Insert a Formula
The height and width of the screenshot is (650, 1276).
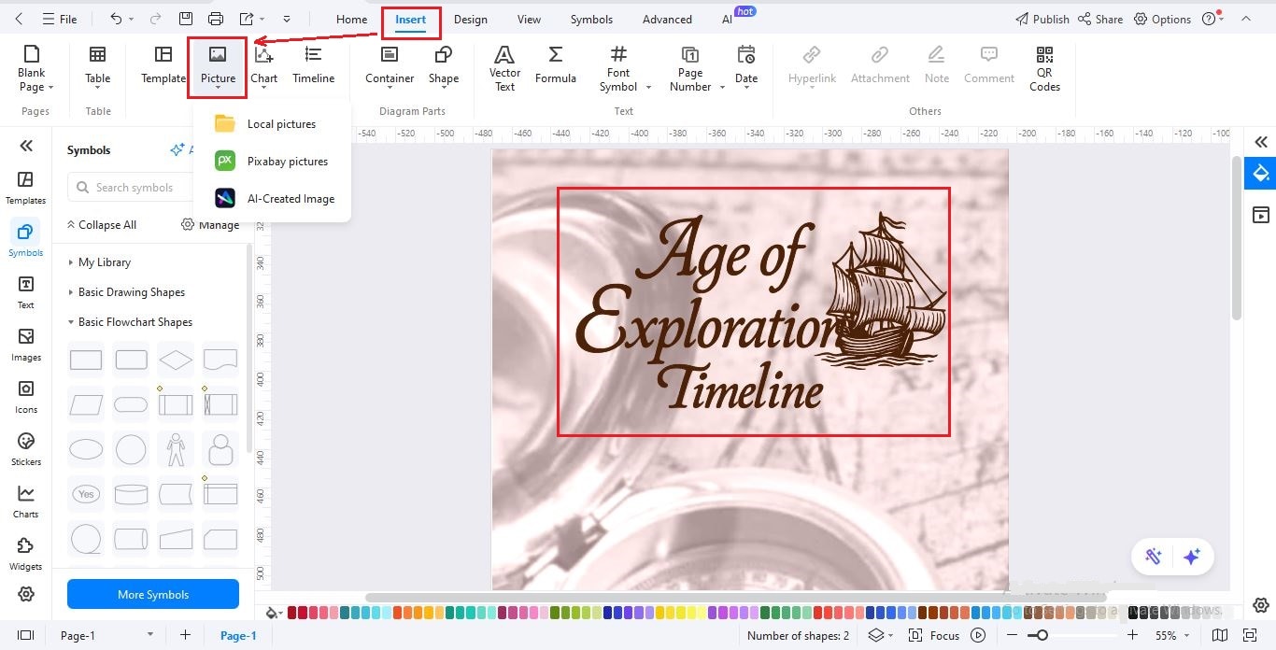pos(556,65)
